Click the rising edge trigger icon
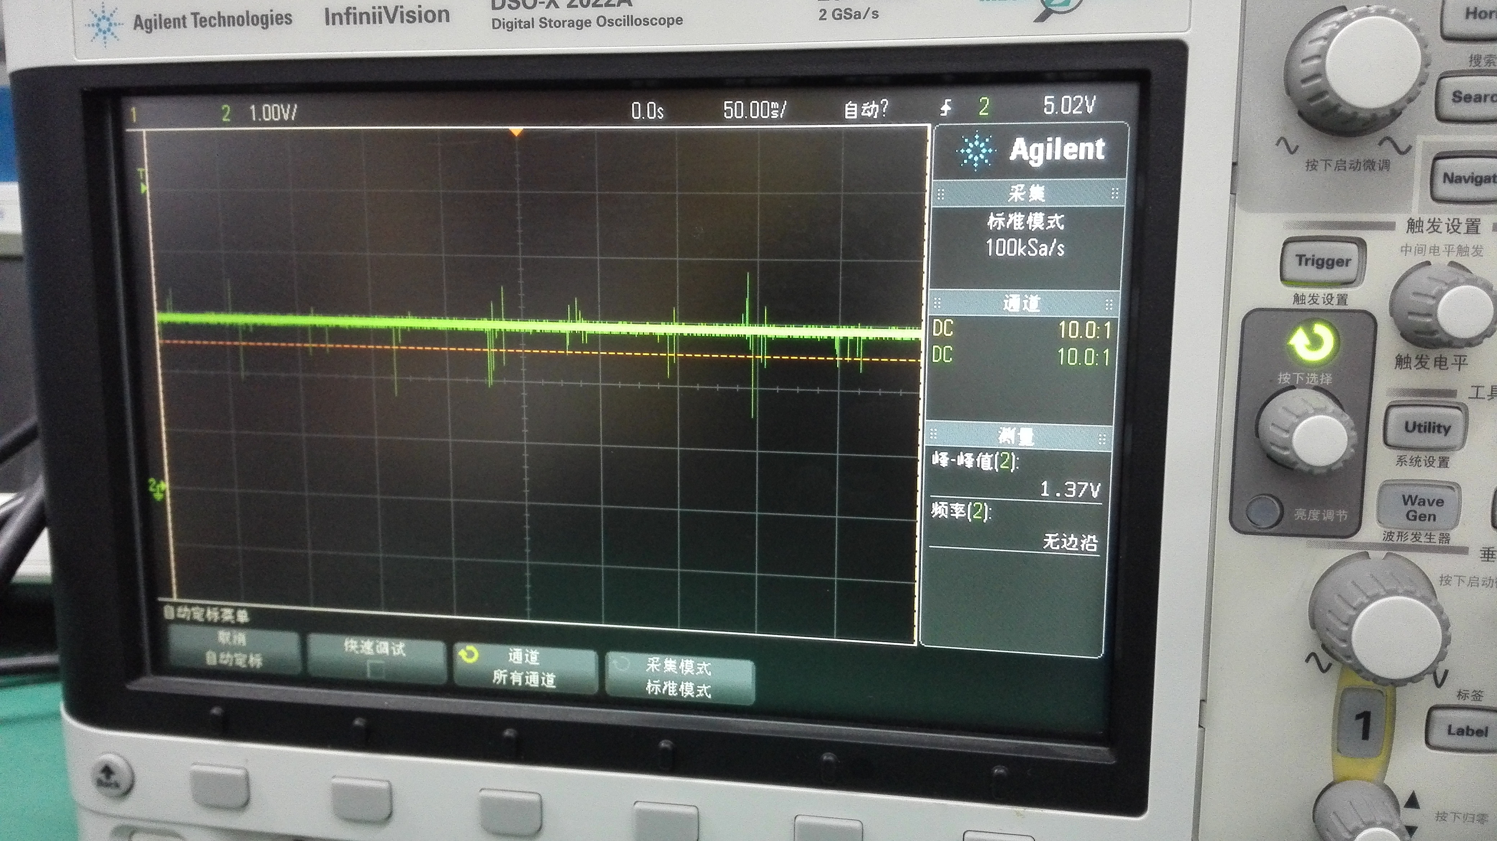This screenshot has width=1497, height=841. coord(945,108)
